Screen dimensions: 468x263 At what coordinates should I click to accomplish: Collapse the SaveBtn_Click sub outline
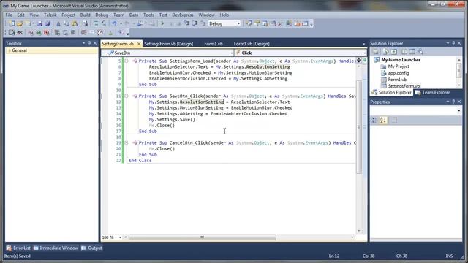tap(127, 96)
